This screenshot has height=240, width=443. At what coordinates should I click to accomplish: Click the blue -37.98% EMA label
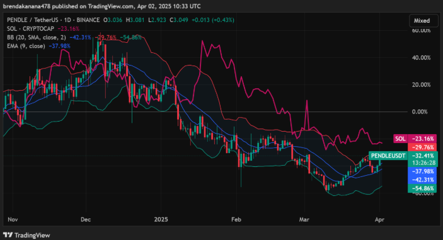(423, 171)
